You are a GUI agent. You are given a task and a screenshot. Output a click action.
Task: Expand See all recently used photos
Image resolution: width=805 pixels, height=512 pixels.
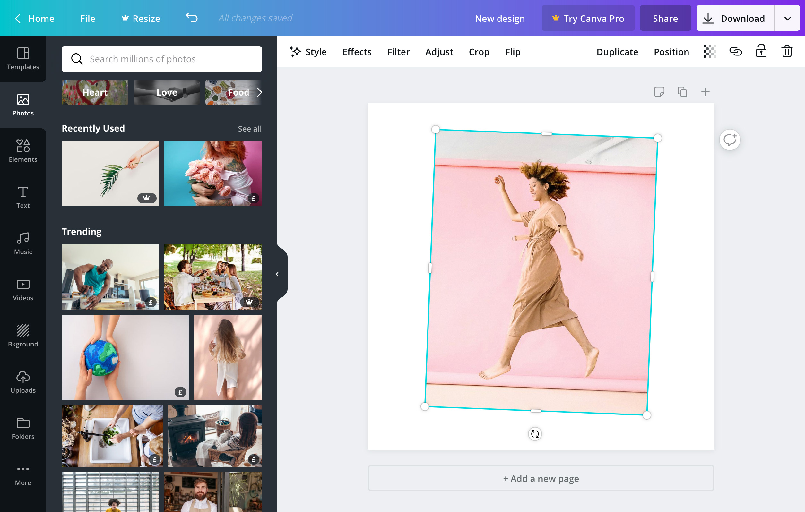[250, 128]
